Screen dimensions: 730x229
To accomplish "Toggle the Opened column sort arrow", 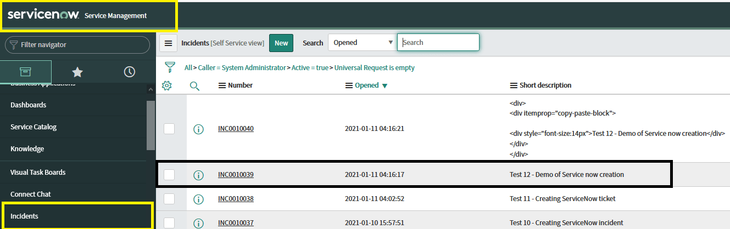I will pyautogui.click(x=384, y=85).
